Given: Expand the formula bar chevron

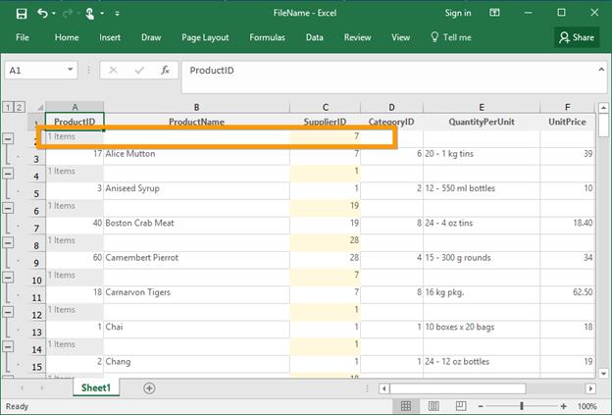Looking at the screenshot, I should click(x=601, y=70).
